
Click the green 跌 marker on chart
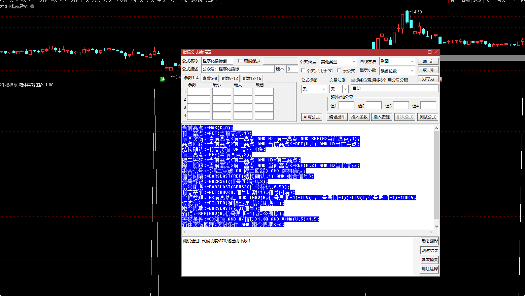[x=163, y=79]
